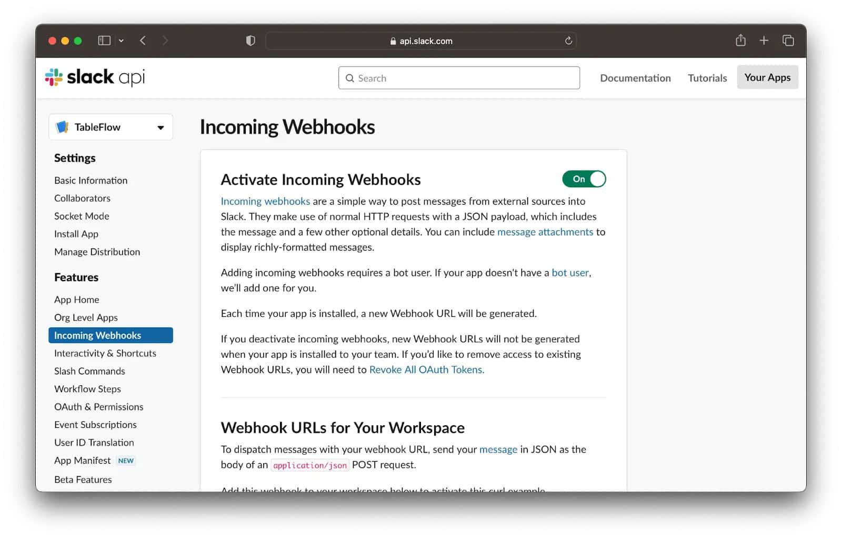Click the OAuth & Permissions sidebar item
Viewport: 842px width, 539px height.
tap(98, 406)
